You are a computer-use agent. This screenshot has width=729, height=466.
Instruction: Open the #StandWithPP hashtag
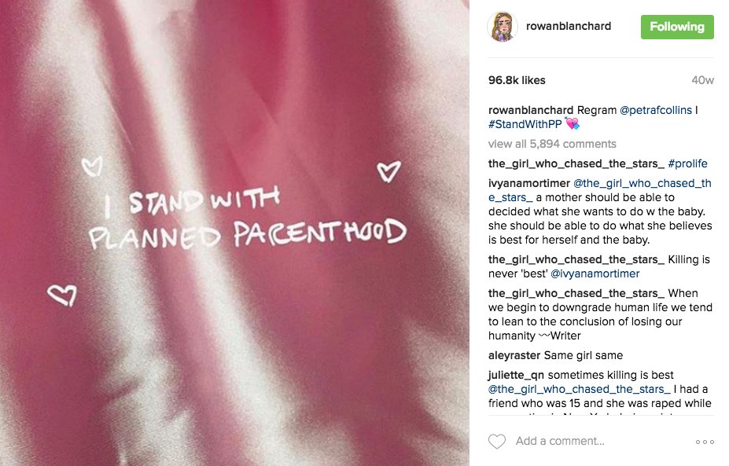[x=525, y=124]
